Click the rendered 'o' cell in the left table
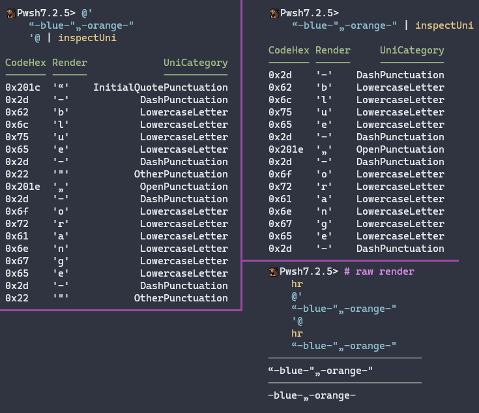Viewport: 479px width, 413px height. (61, 211)
